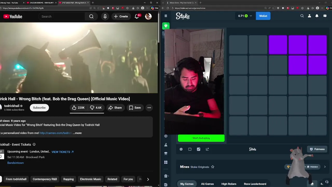
Task: Open live stats chart icon
Action: (x=198, y=149)
